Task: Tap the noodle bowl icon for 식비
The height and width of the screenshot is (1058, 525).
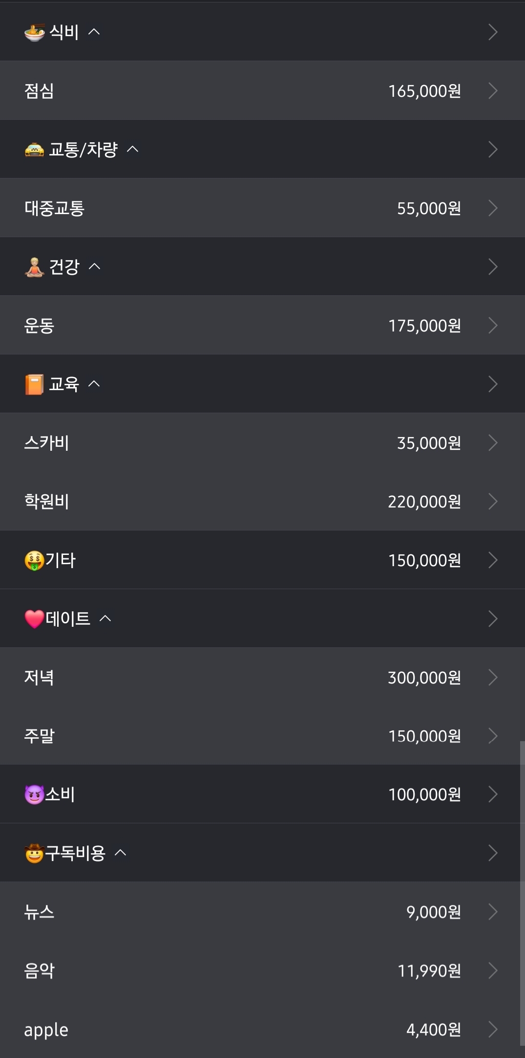Action: coord(34,32)
